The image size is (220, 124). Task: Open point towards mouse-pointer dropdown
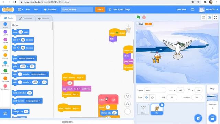click(x=33, y=101)
